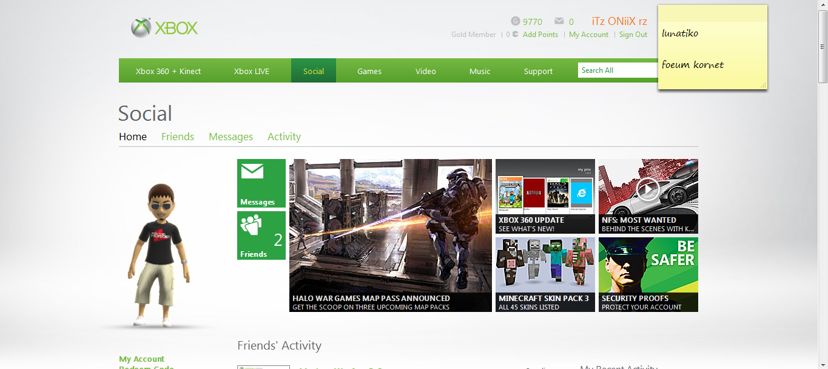Screen dimensions: 828x369
Task: Click the Gamerscore G icon
Action: (516, 21)
